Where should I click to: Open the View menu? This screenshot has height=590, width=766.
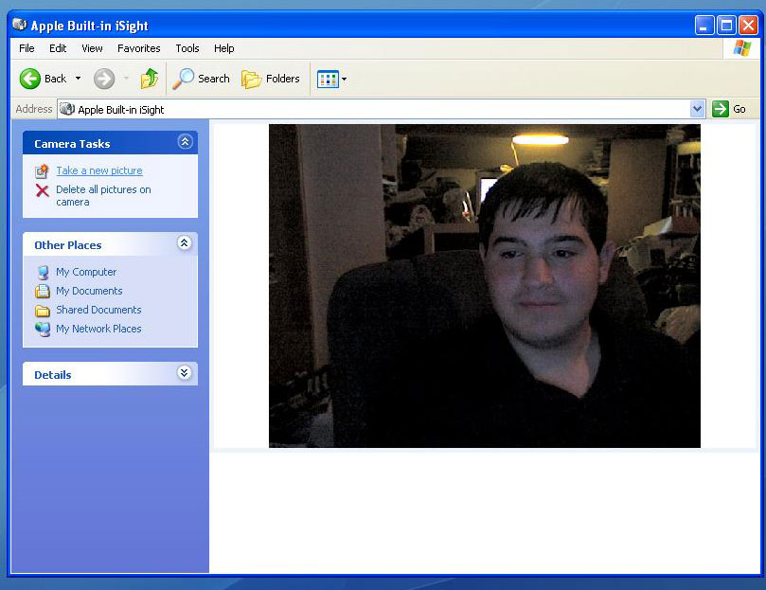pos(92,48)
